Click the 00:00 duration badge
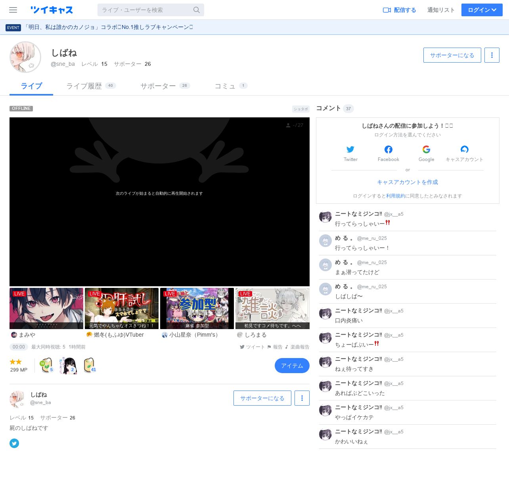 point(19,347)
